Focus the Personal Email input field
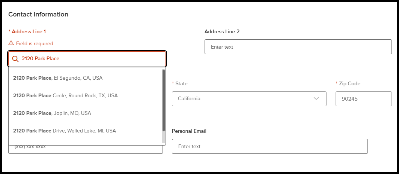Screen dimensions: 399x174 pos(270,146)
